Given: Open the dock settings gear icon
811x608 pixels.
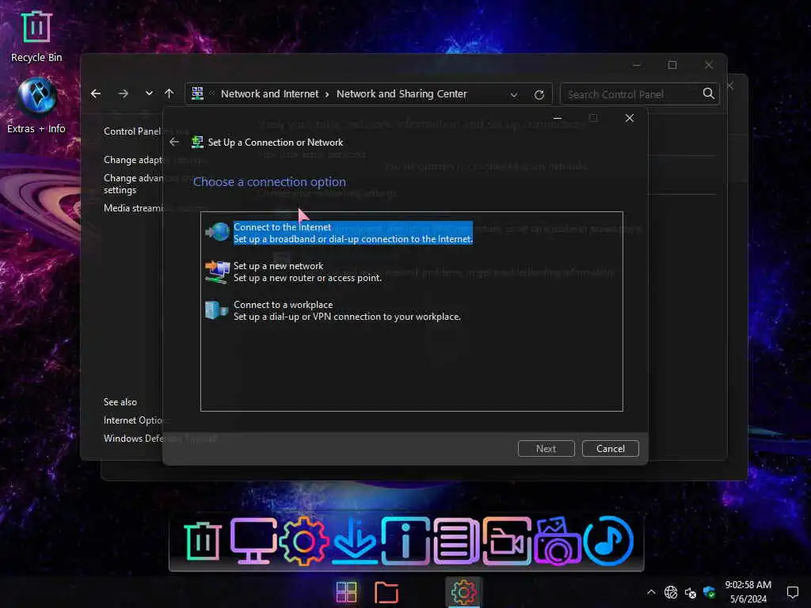Looking at the screenshot, I should click(x=303, y=541).
